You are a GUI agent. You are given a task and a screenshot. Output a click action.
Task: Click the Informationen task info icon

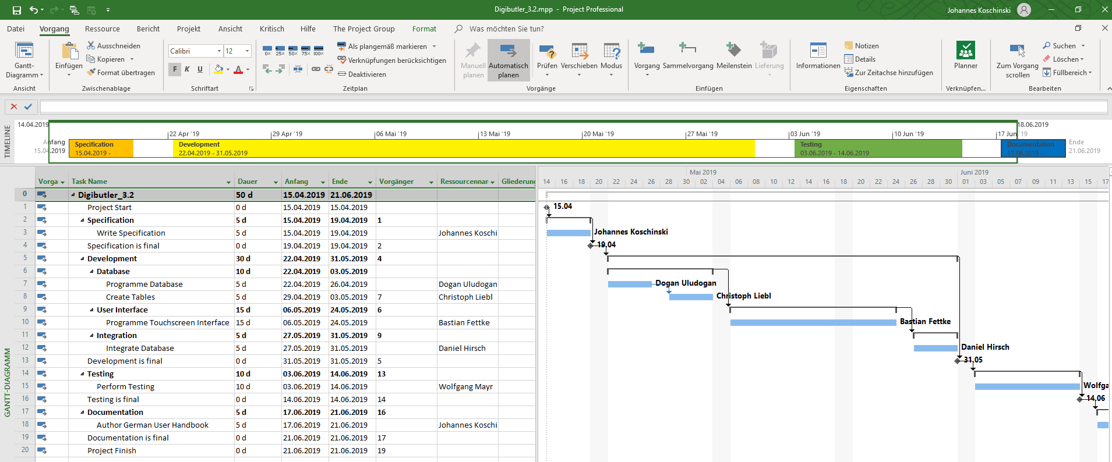click(818, 51)
